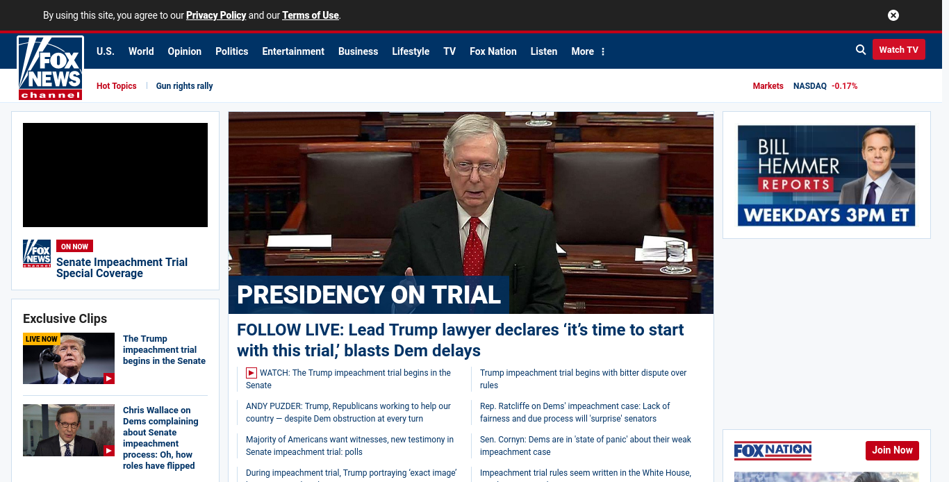Play the black live video player
This screenshot has width=949, height=482.
coord(115,175)
